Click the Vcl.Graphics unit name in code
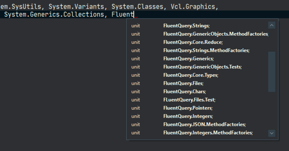289x151 pixels. click(193, 7)
